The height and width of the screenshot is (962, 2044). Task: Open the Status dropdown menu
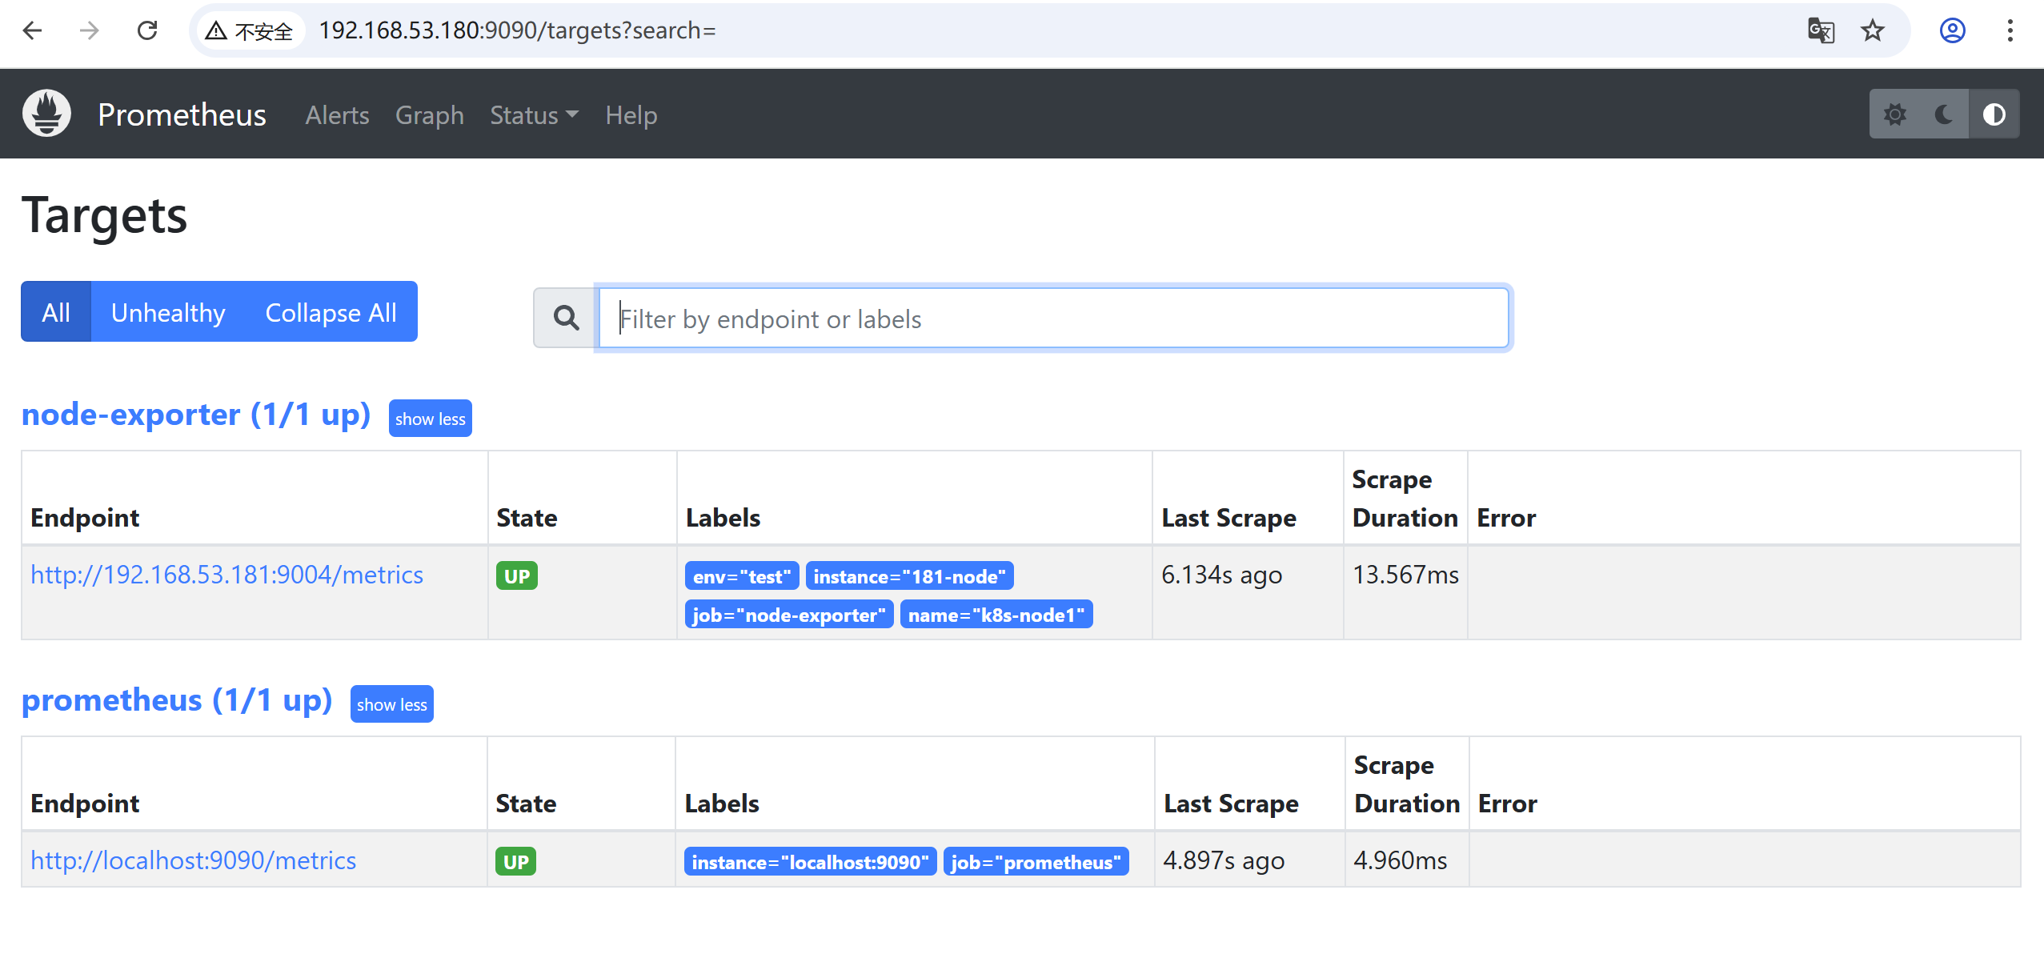point(534,115)
